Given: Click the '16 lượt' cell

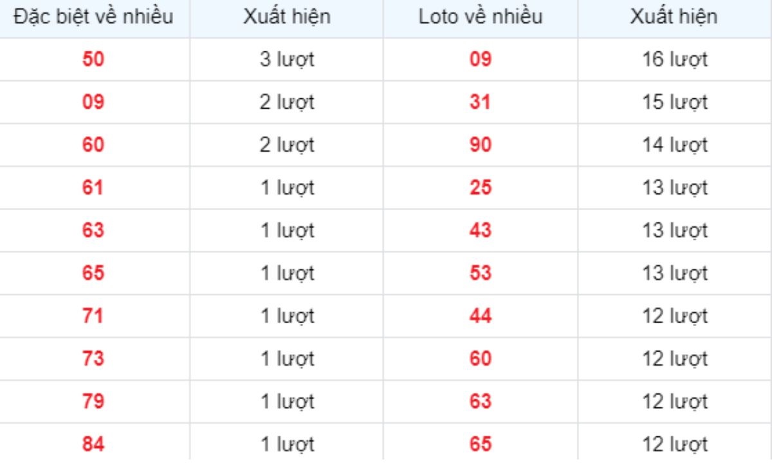Looking at the screenshot, I should (675, 60).
